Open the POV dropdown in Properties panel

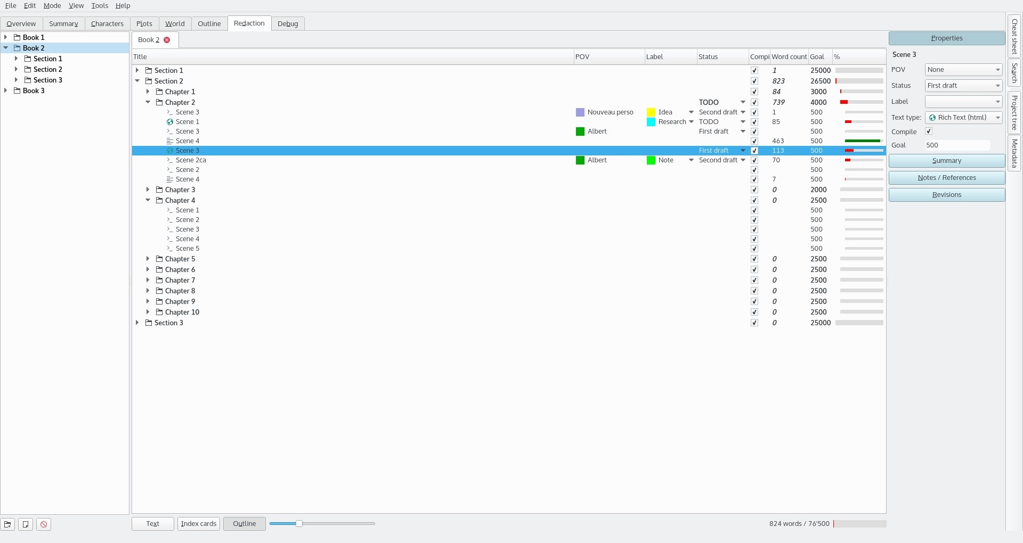click(x=963, y=70)
